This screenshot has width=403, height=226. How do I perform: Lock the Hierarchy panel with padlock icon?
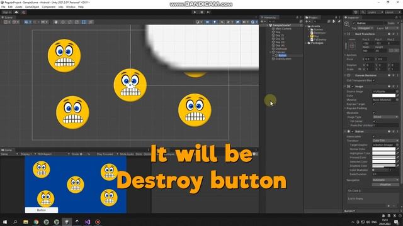[x=297, y=18]
